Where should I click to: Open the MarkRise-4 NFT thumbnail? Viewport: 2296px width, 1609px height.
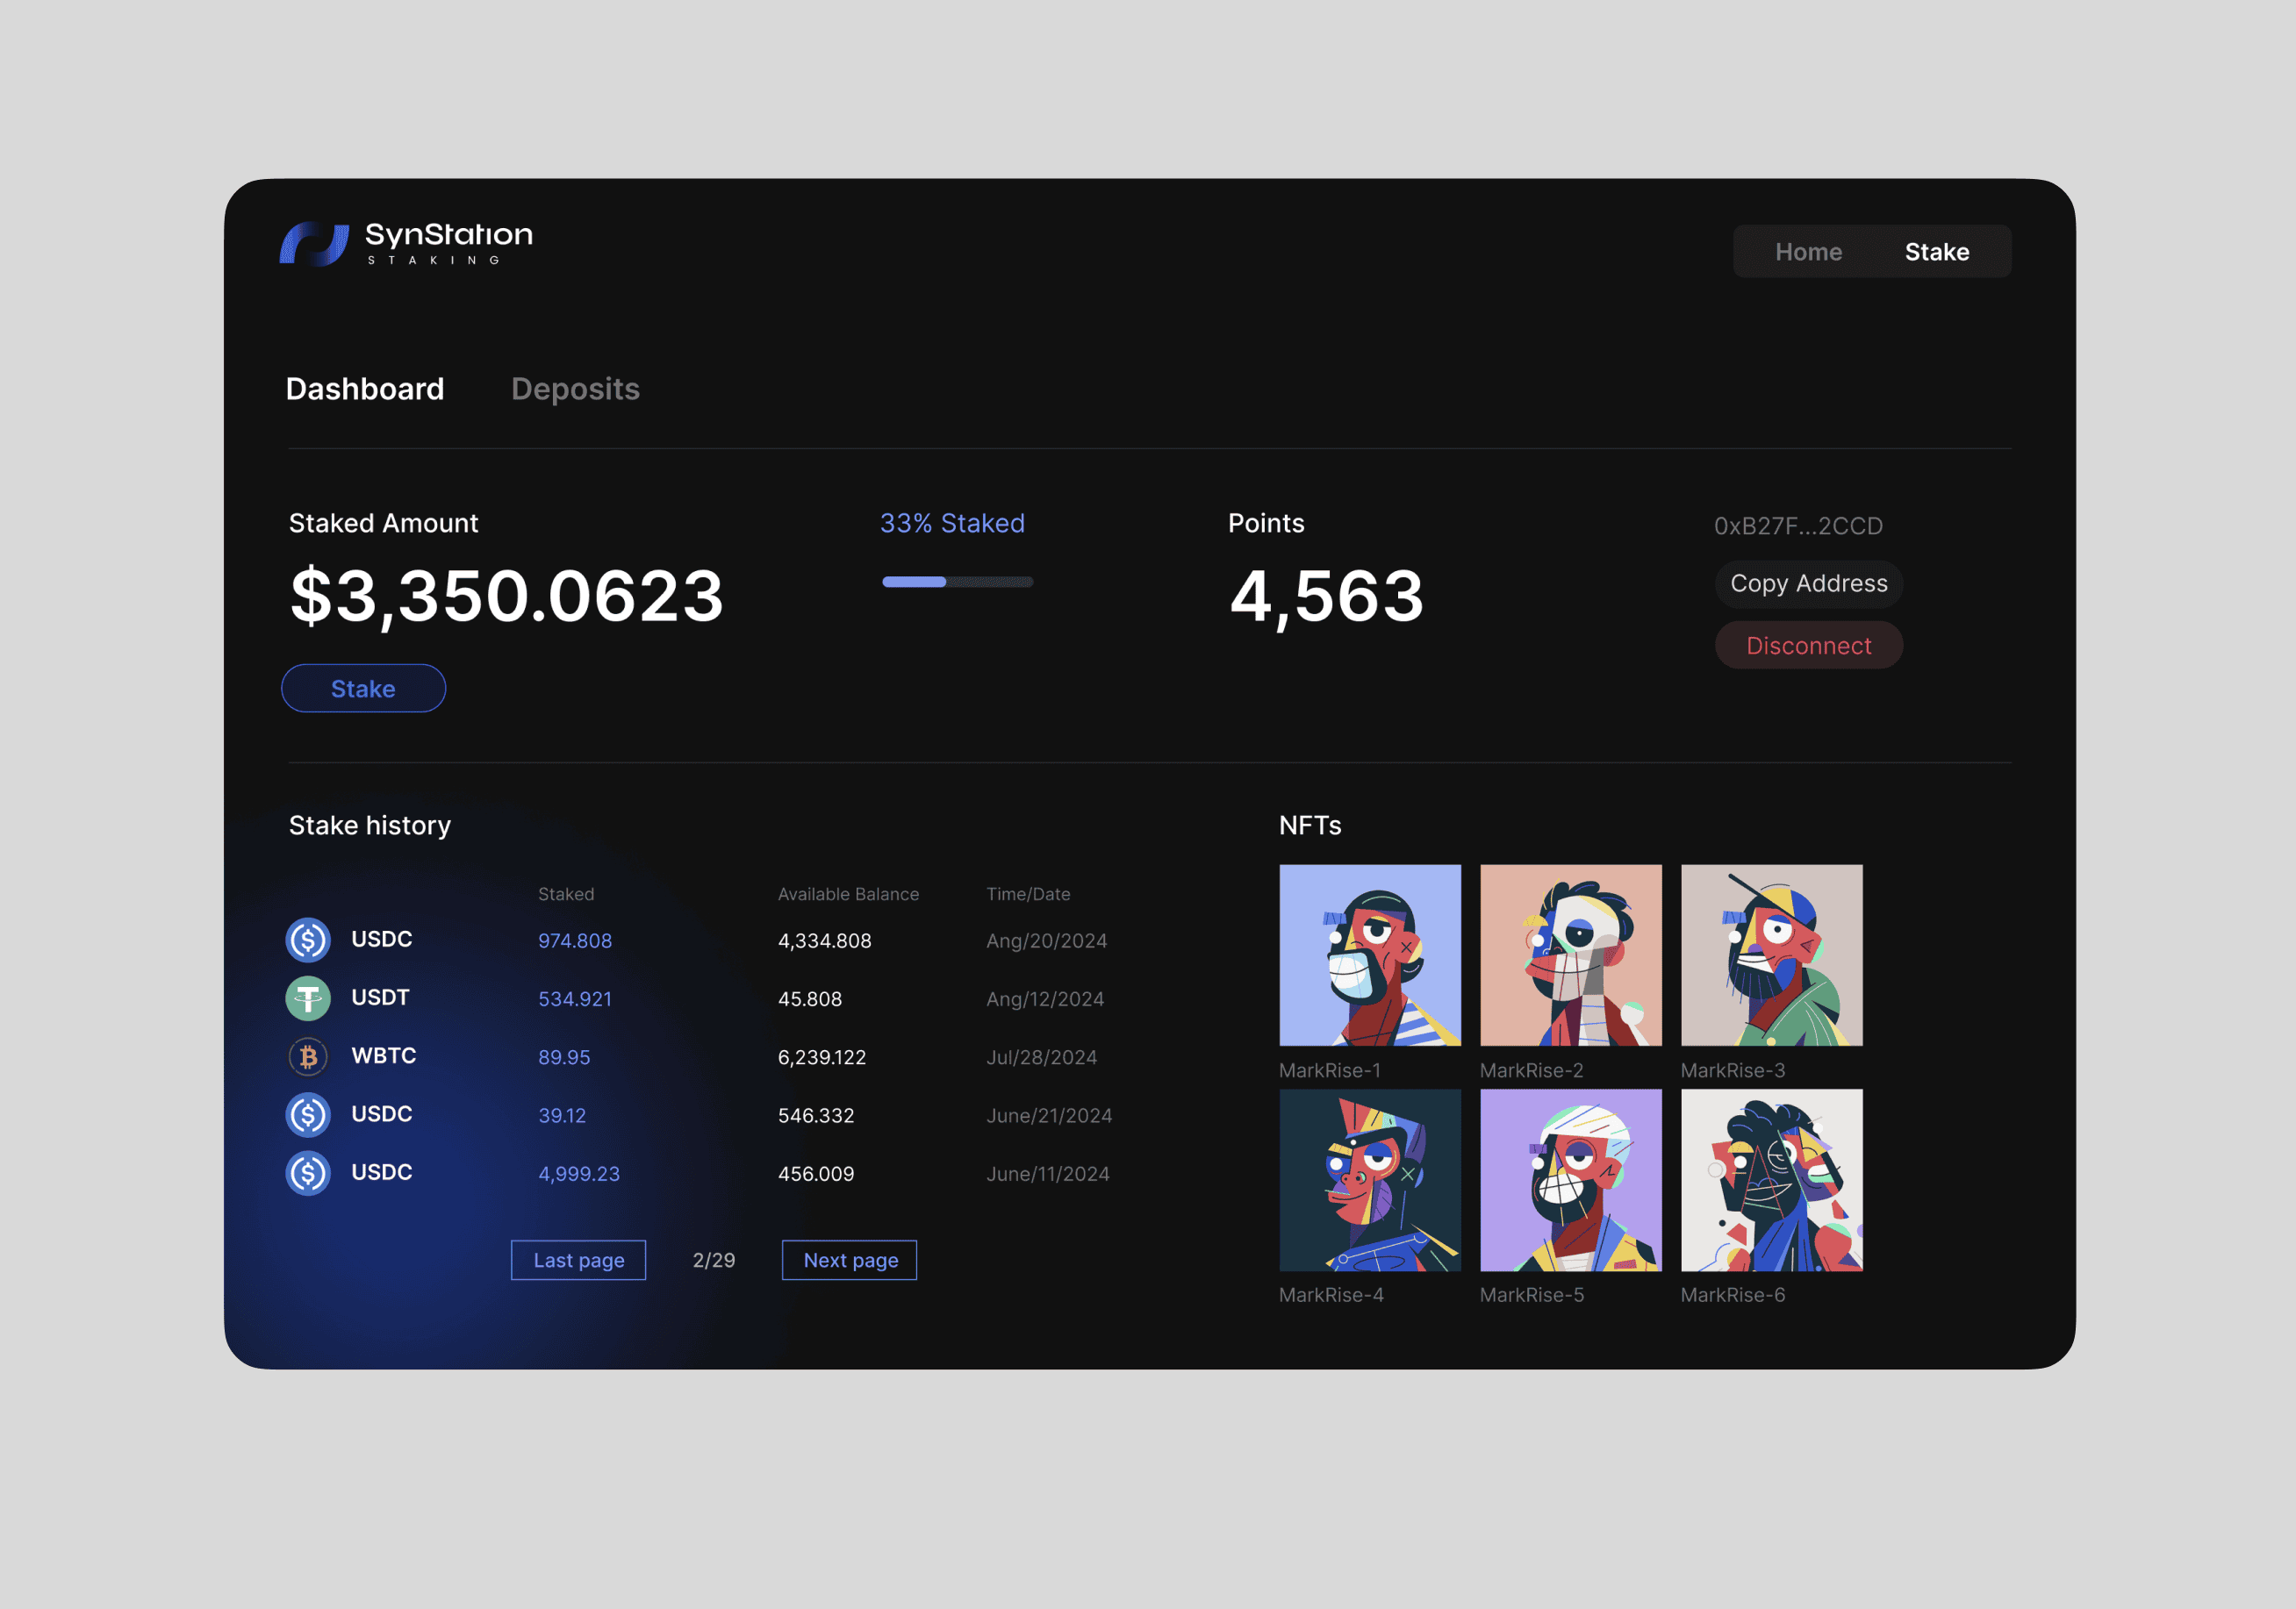click(1370, 1179)
